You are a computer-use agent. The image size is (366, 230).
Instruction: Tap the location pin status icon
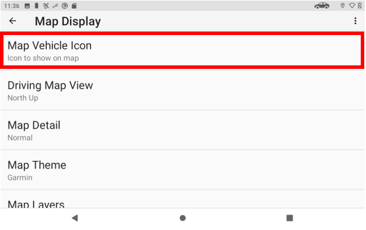[343, 6]
